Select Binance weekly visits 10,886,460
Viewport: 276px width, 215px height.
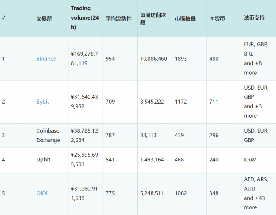[154, 59]
